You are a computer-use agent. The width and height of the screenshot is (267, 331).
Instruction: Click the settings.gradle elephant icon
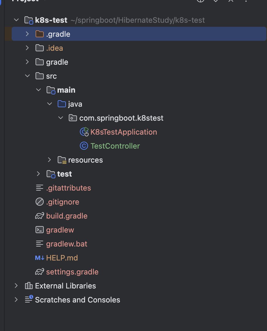click(x=39, y=272)
